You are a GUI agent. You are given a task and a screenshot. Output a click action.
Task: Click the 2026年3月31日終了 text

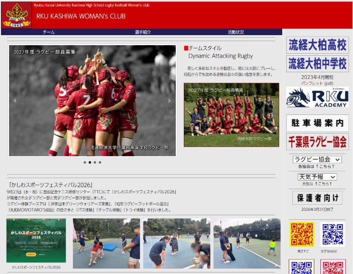point(317,209)
